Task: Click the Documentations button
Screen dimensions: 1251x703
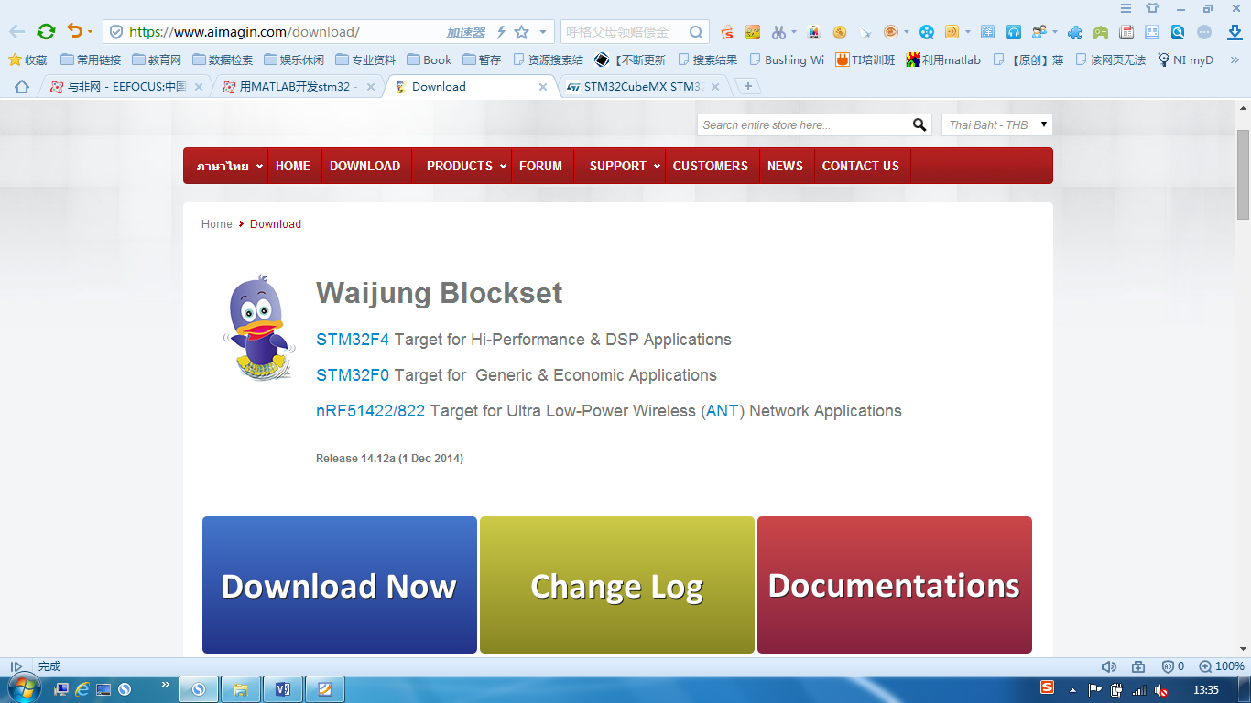Action: [x=895, y=585]
